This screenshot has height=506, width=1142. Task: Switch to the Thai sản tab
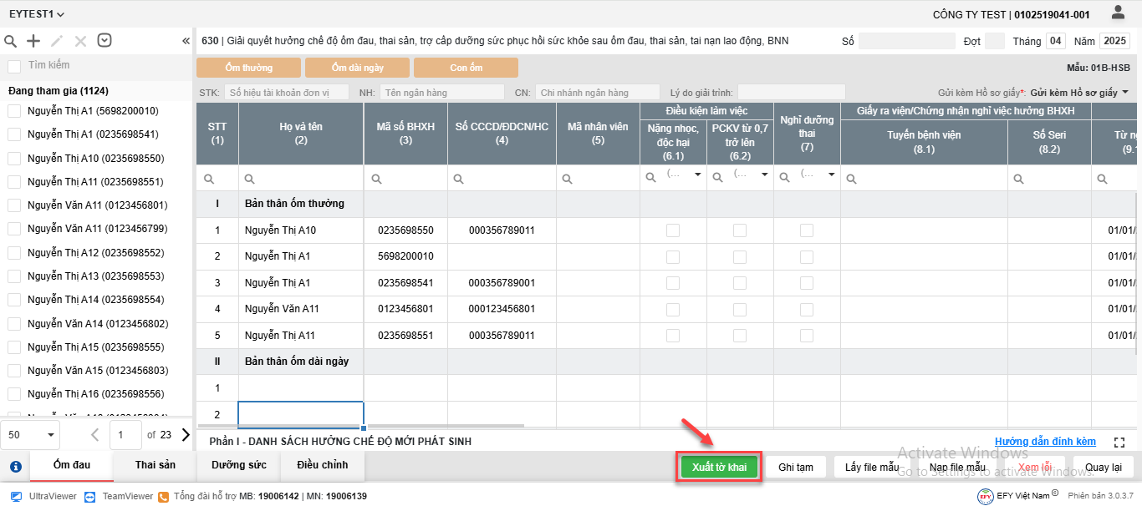pyautogui.click(x=155, y=465)
